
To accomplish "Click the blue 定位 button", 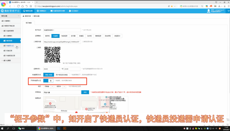I will (85, 92).
